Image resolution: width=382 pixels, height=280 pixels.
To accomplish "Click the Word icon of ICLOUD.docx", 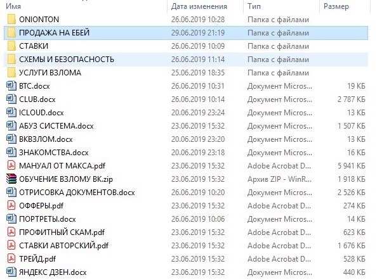I will click(11, 112).
